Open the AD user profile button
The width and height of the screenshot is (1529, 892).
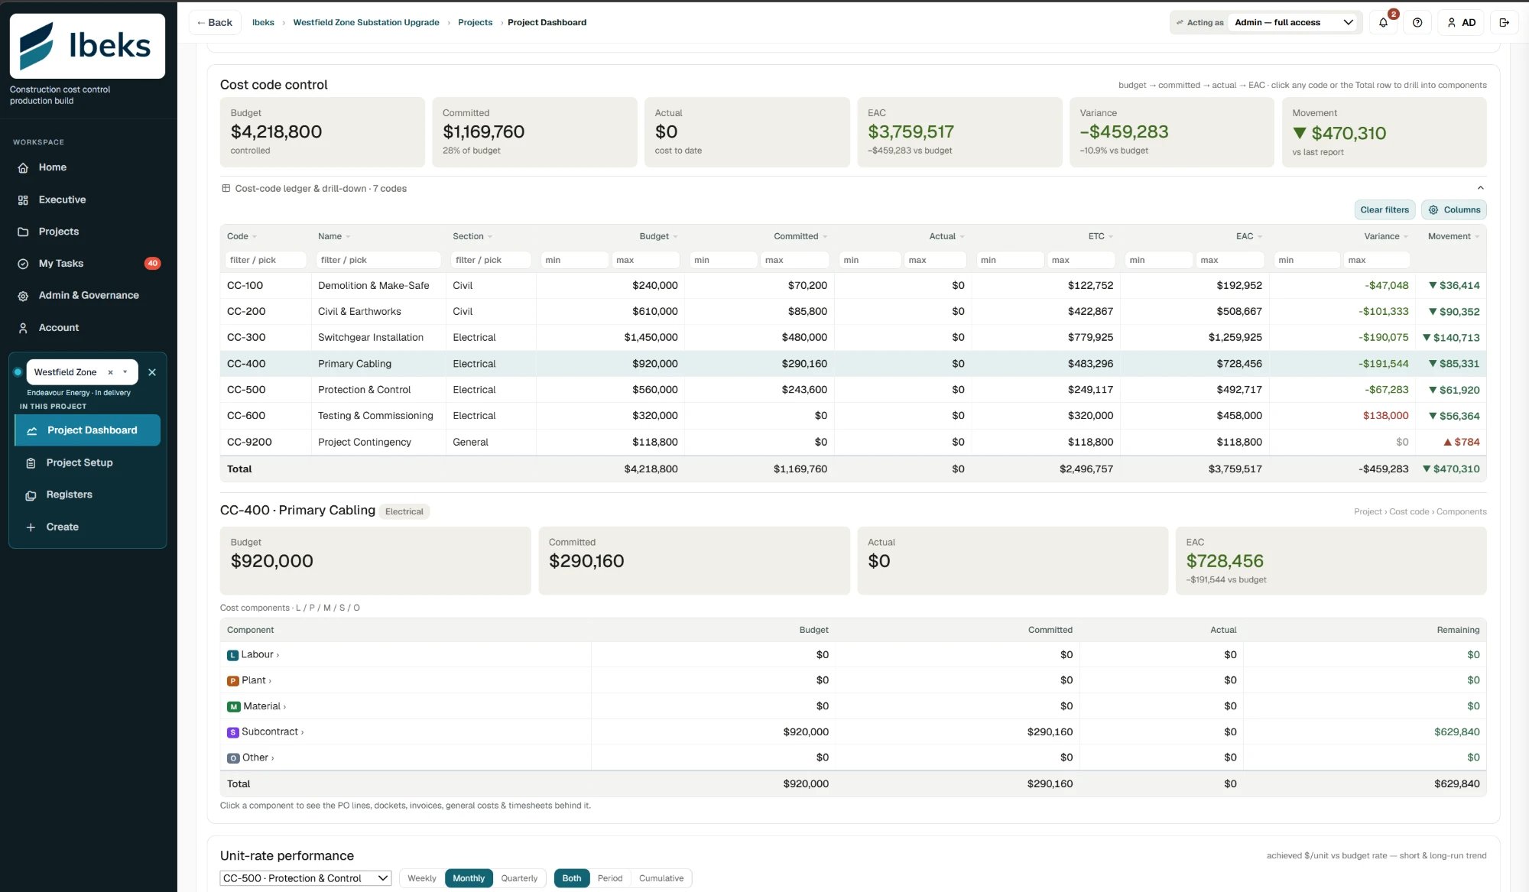[1461, 22]
